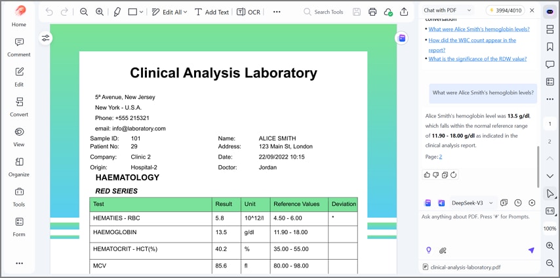Open chat history clock icon
This screenshot has height=278, width=560.
tap(518, 203)
